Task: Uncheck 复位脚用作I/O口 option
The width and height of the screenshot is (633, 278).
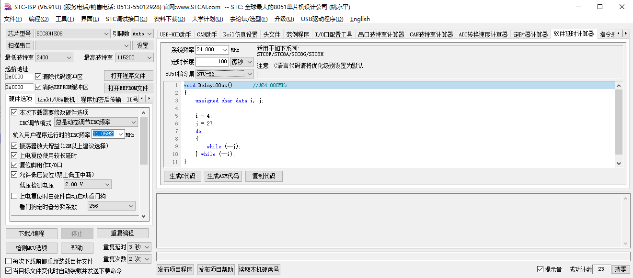Action: coord(14,165)
